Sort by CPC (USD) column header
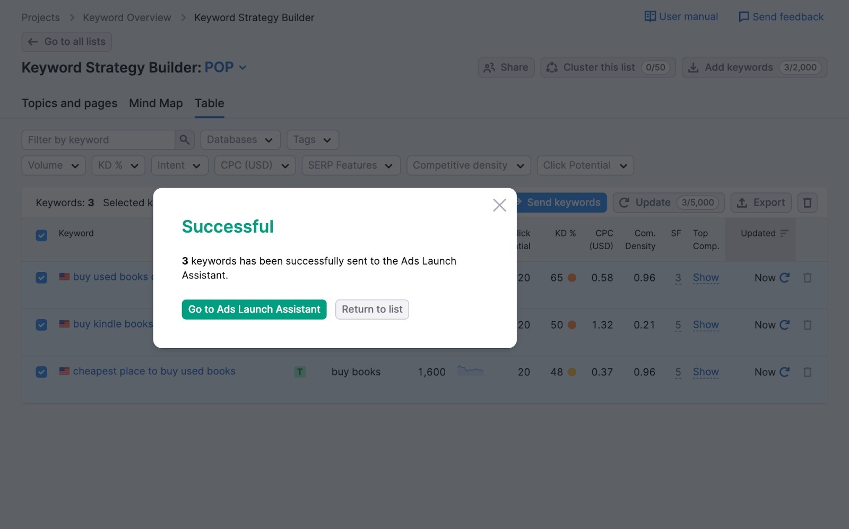The height and width of the screenshot is (529, 849). pyautogui.click(x=602, y=240)
